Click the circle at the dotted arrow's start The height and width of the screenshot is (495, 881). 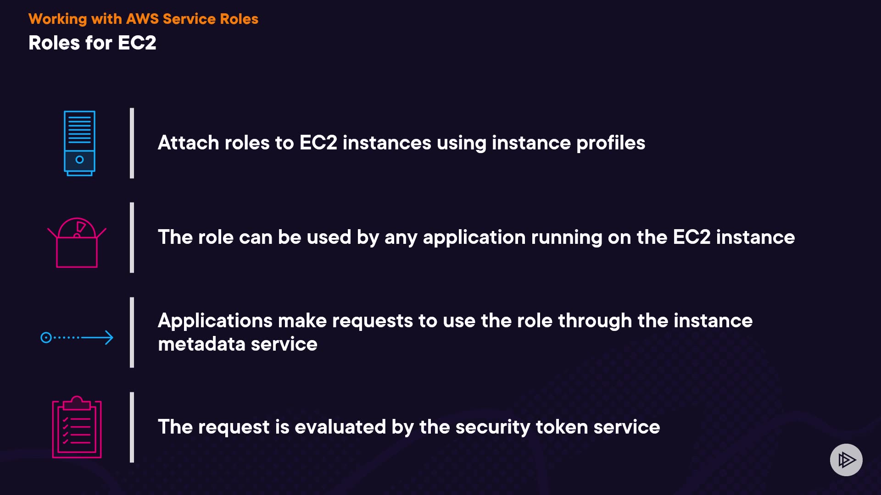pos(46,338)
